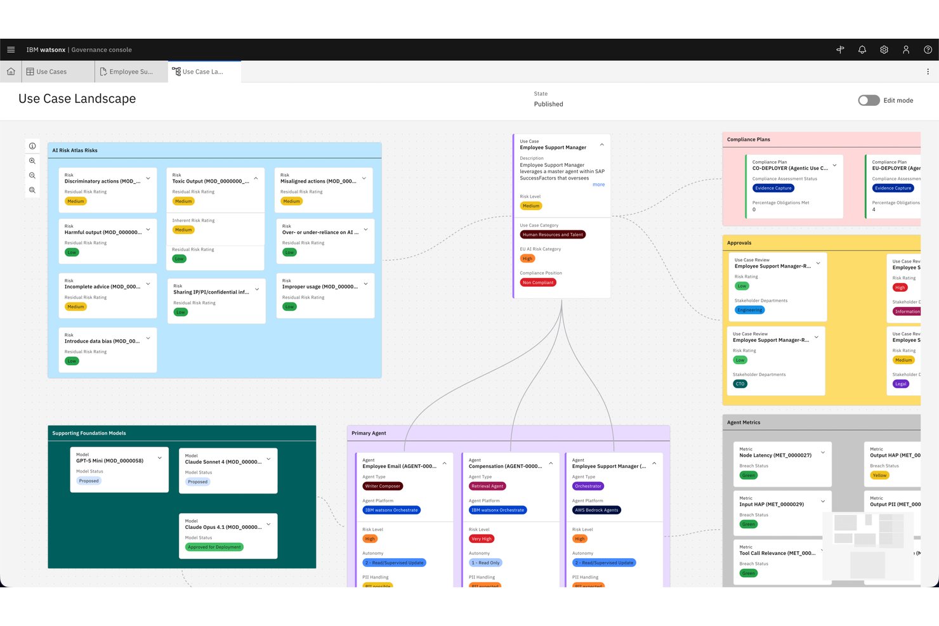Click the document icon on Employee Su... tab
The height and width of the screenshot is (626, 939).
tap(103, 72)
